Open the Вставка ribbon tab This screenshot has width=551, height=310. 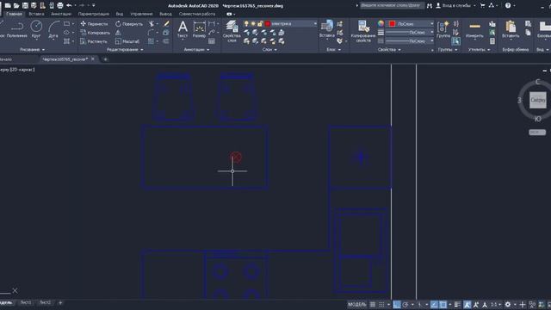point(36,14)
